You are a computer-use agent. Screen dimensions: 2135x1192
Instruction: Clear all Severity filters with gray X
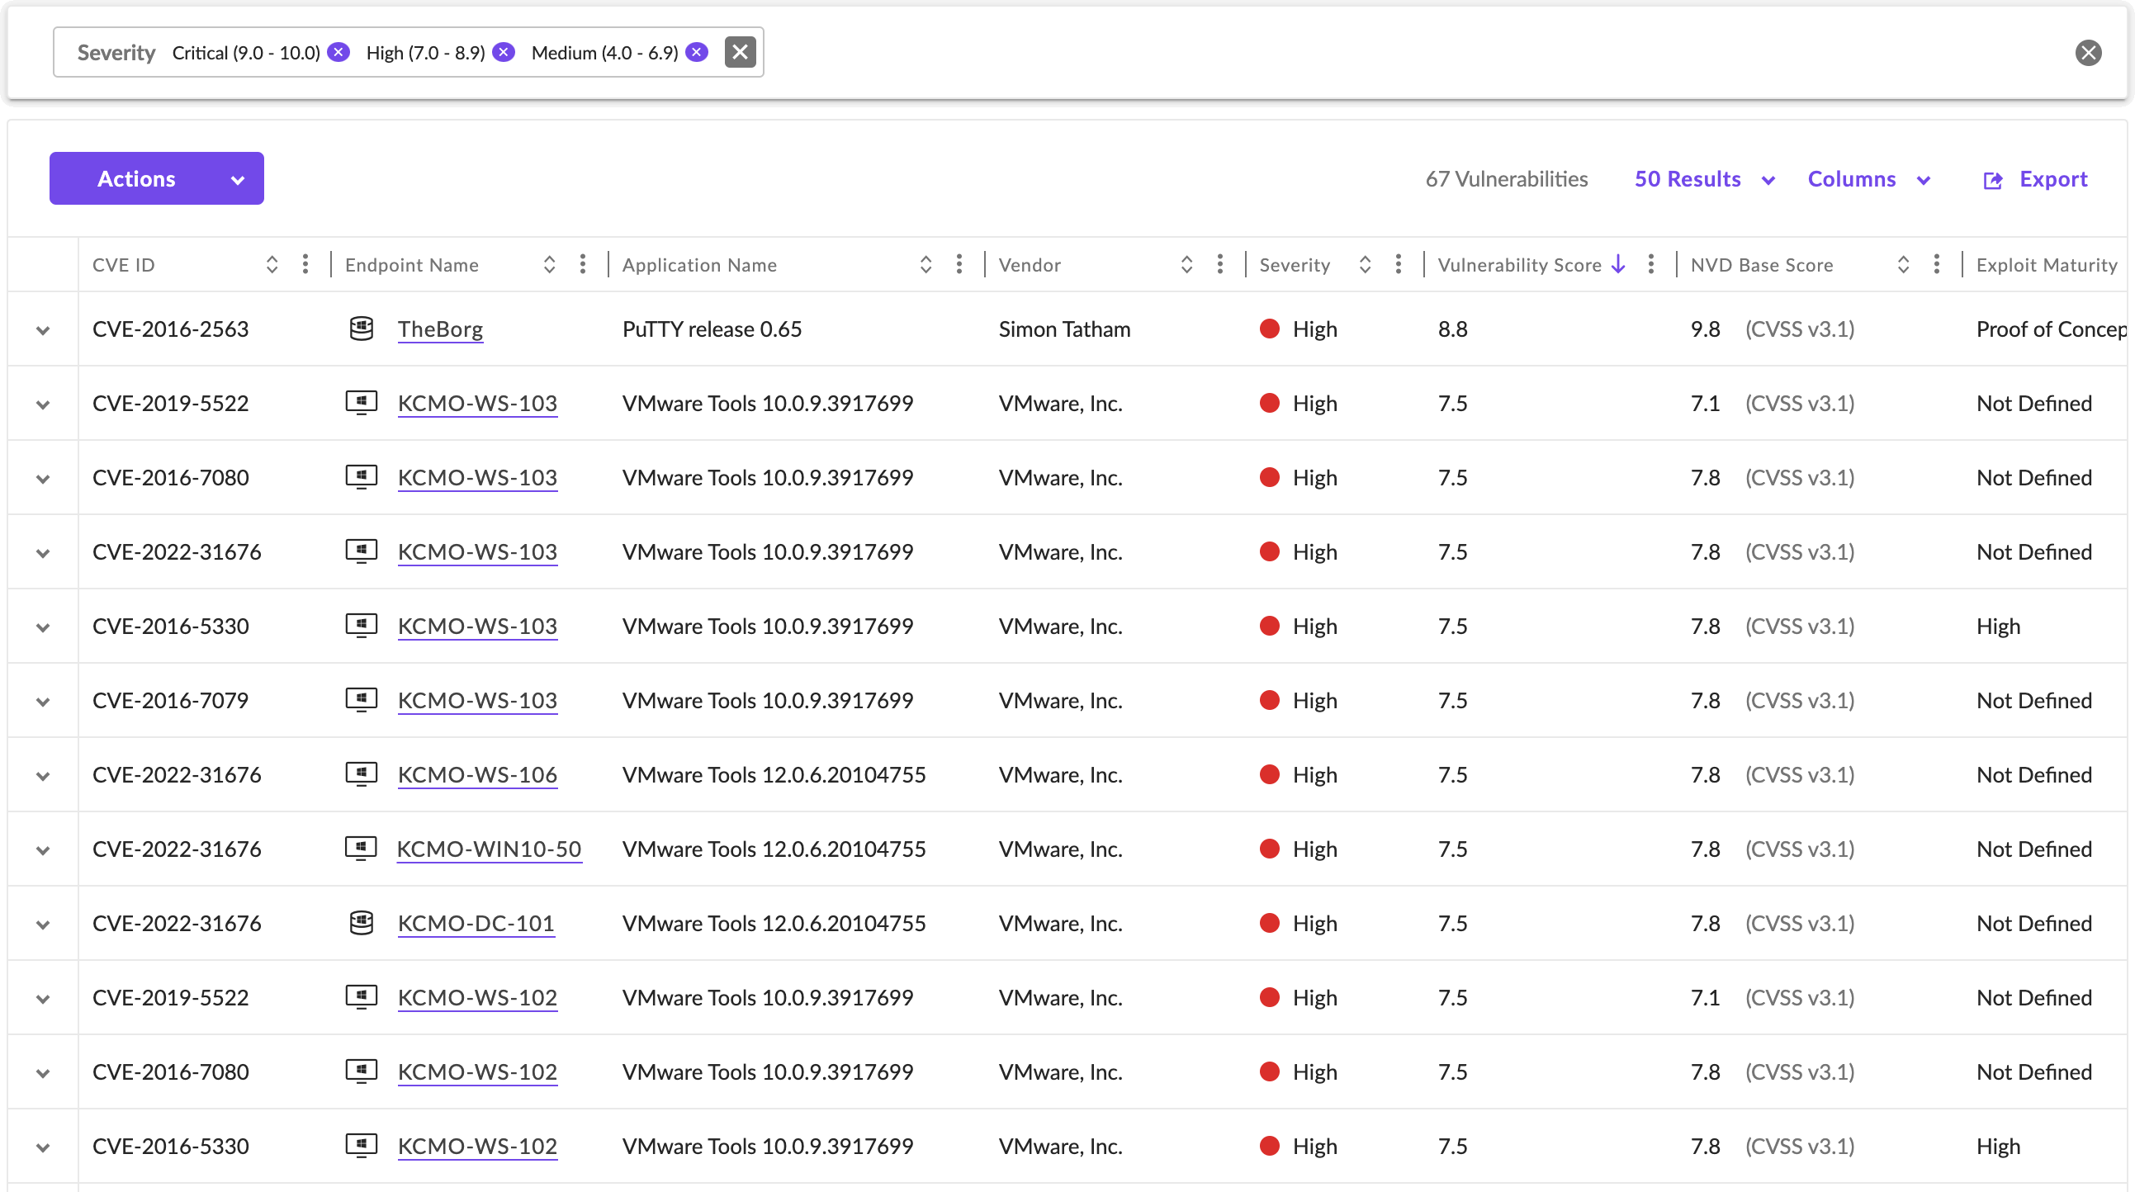(x=739, y=52)
